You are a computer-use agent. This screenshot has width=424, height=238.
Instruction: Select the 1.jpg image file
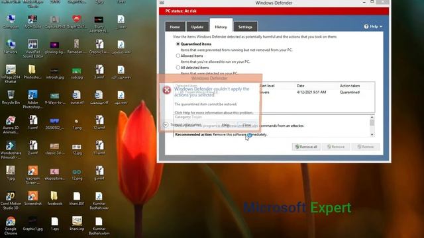coord(11,173)
